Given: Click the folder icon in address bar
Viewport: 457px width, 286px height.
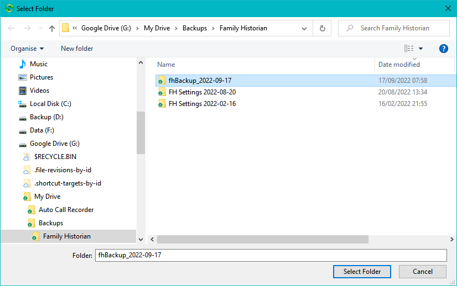Looking at the screenshot, I should coord(66,28).
